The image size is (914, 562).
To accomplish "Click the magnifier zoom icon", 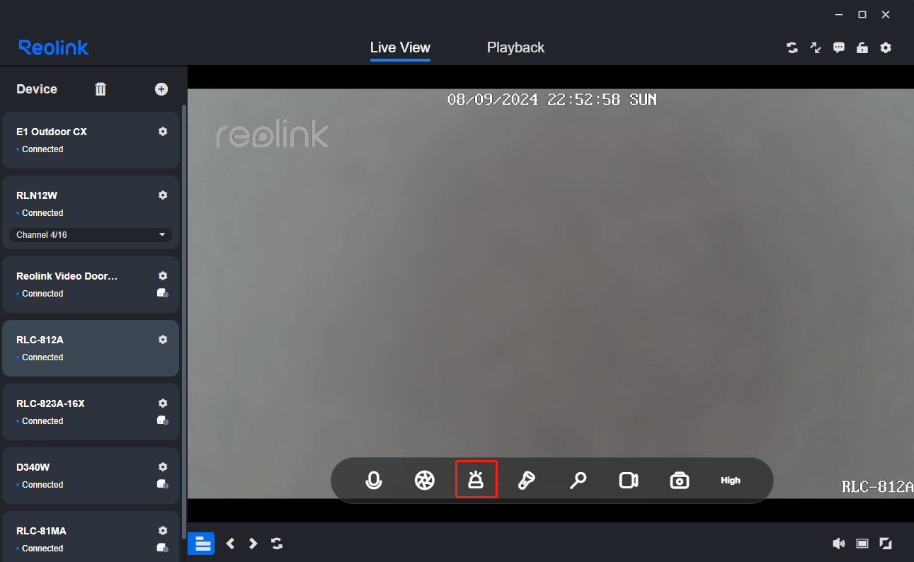I will [578, 481].
